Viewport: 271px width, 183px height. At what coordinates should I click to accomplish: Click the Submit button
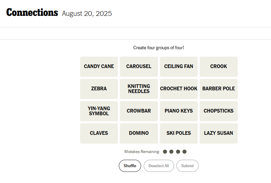pos(188,166)
